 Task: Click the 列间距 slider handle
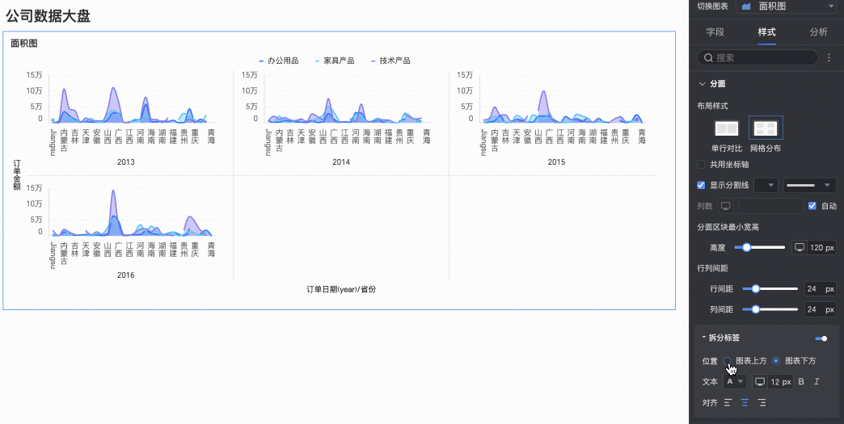click(x=756, y=309)
